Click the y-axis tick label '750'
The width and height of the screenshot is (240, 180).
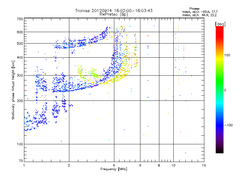(20, 19)
